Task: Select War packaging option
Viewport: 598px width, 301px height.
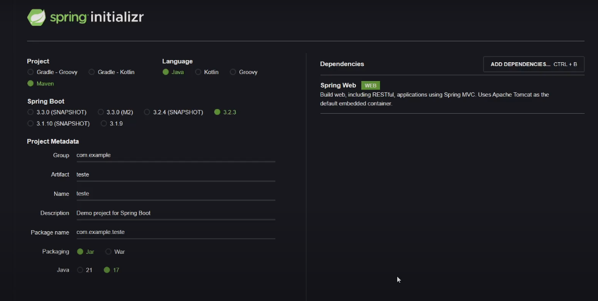Action: 115,252
